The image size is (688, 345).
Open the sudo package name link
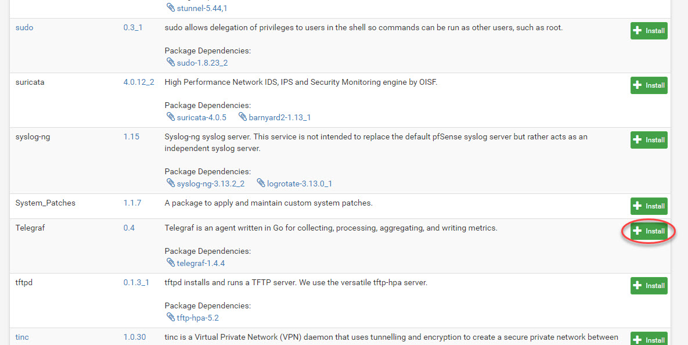tap(24, 28)
